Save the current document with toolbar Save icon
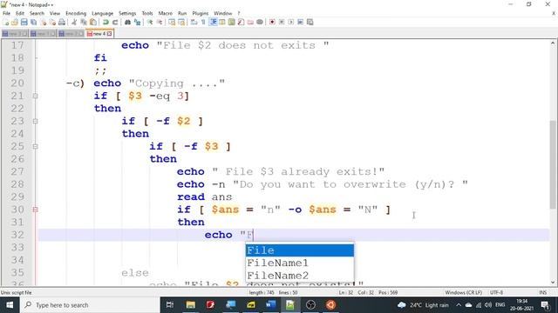Image resolution: width=558 pixels, height=313 pixels. click(x=24, y=22)
